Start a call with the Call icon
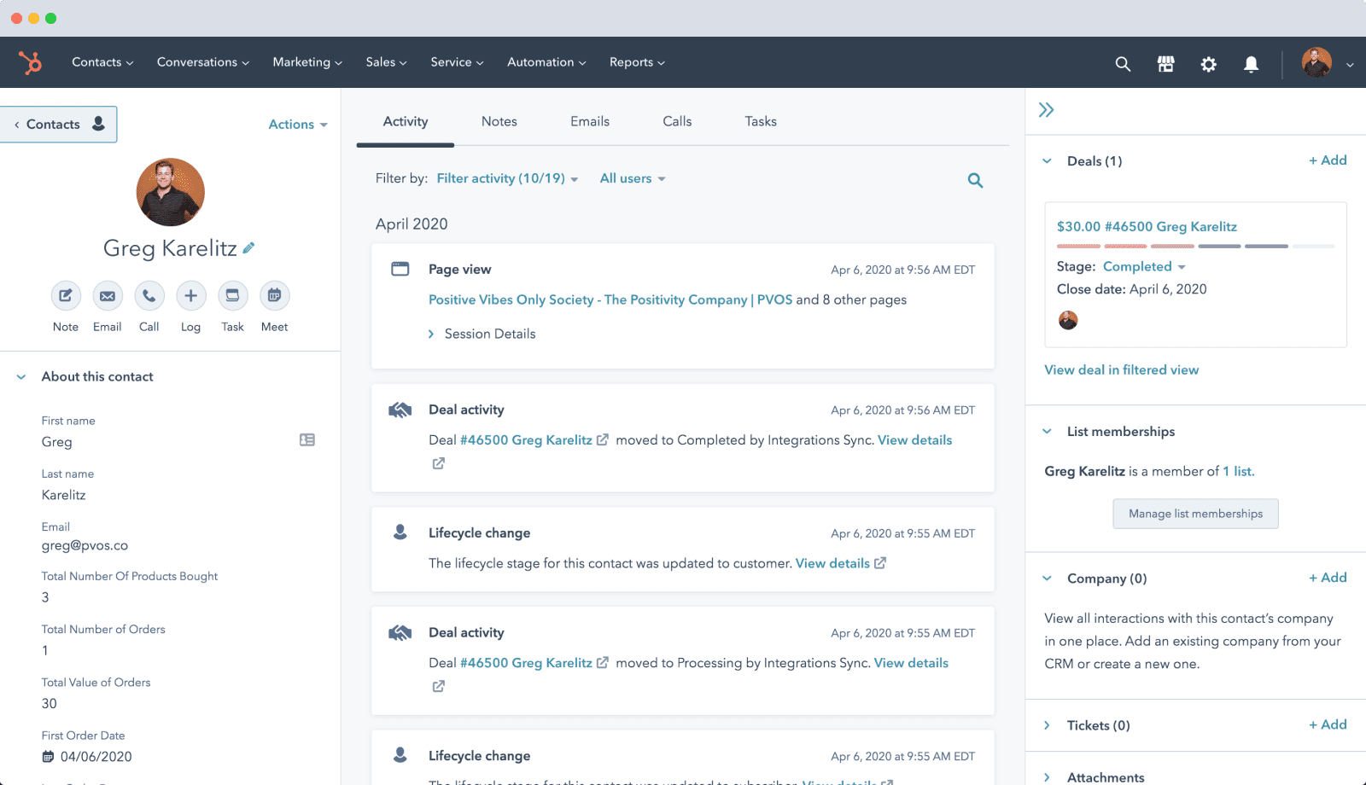The height and width of the screenshot is (785, 1366). click(x=149, y=296)
